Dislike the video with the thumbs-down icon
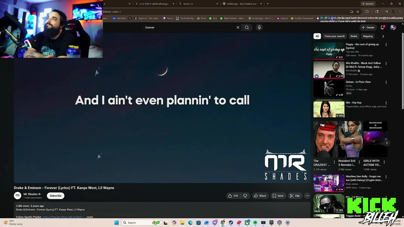Viewport: 404px width, 227px height. pos(245,196)
